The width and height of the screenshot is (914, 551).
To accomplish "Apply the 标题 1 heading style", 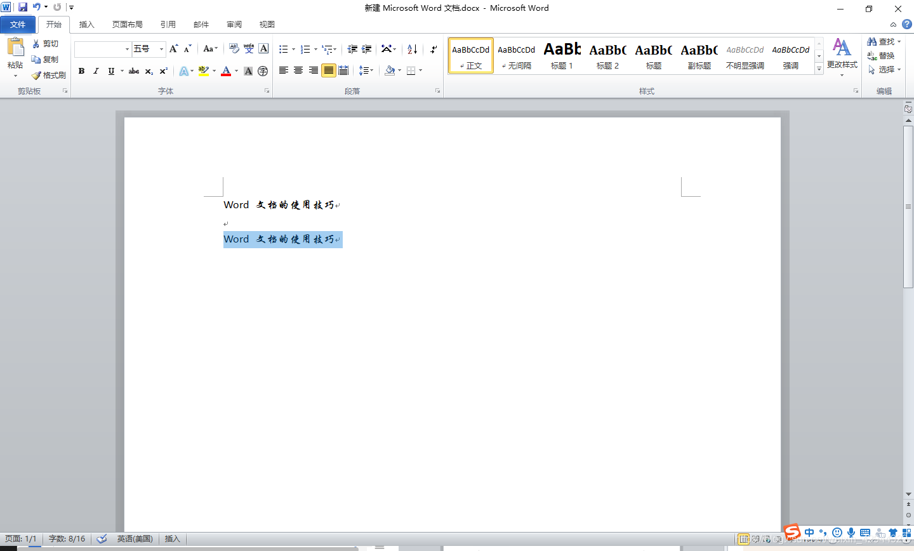I will pos(562,56).
